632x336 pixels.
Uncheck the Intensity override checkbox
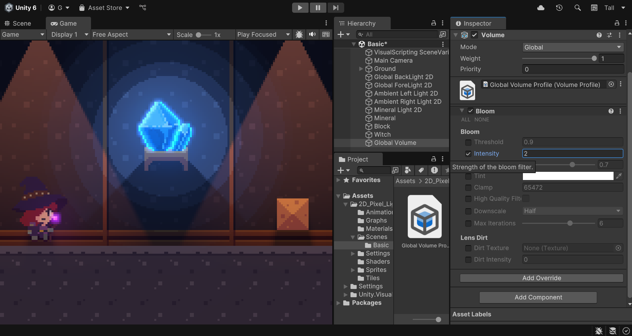pos(468,154)
